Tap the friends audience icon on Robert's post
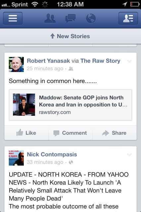Viewport: 141px width, 212px height. (71, 69)
